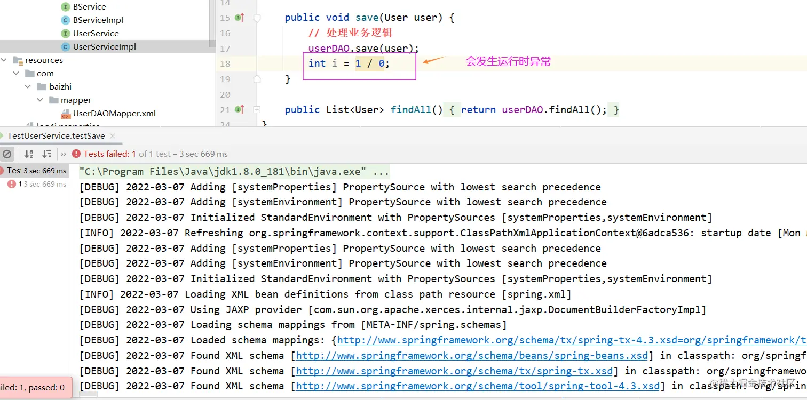This screenshot has height=400, width=807.
Task: Collapse the com folder node
Action: (17, 74)
